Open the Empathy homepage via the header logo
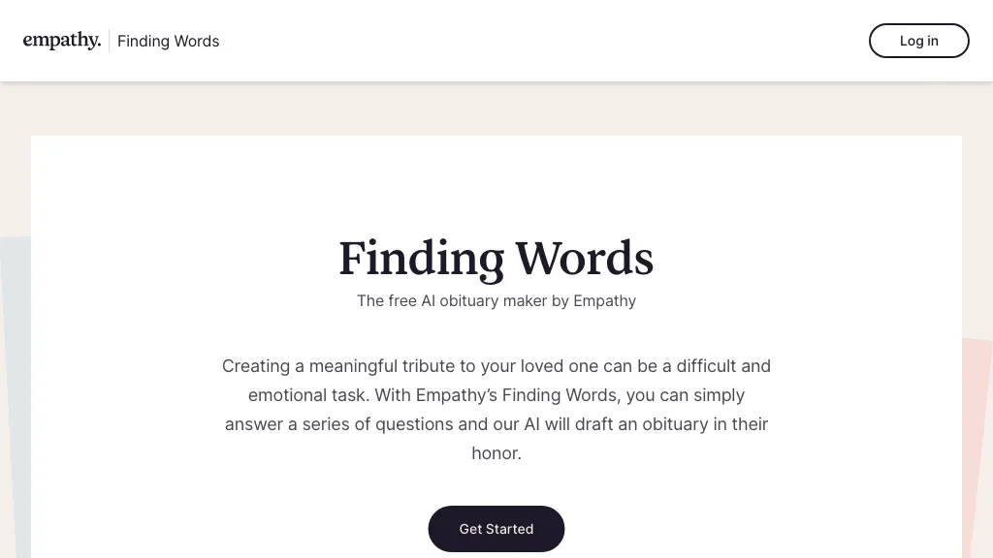The height and width of the screenshot is (558, 993). click(61, 40)
